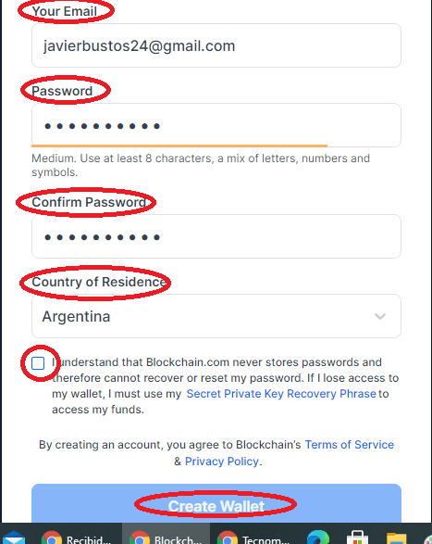Open Secret Private Key Recovery Phrase link
Viewport: 432px width, 544px height.
tap(281, 394)
